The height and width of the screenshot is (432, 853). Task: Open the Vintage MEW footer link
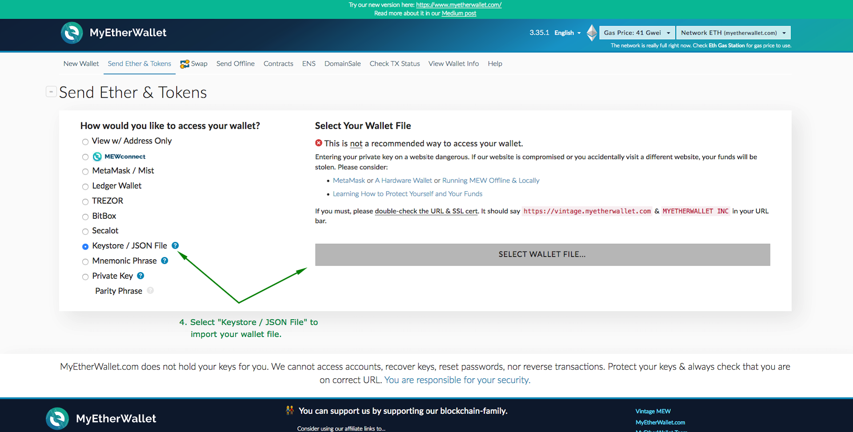[653, 411]
